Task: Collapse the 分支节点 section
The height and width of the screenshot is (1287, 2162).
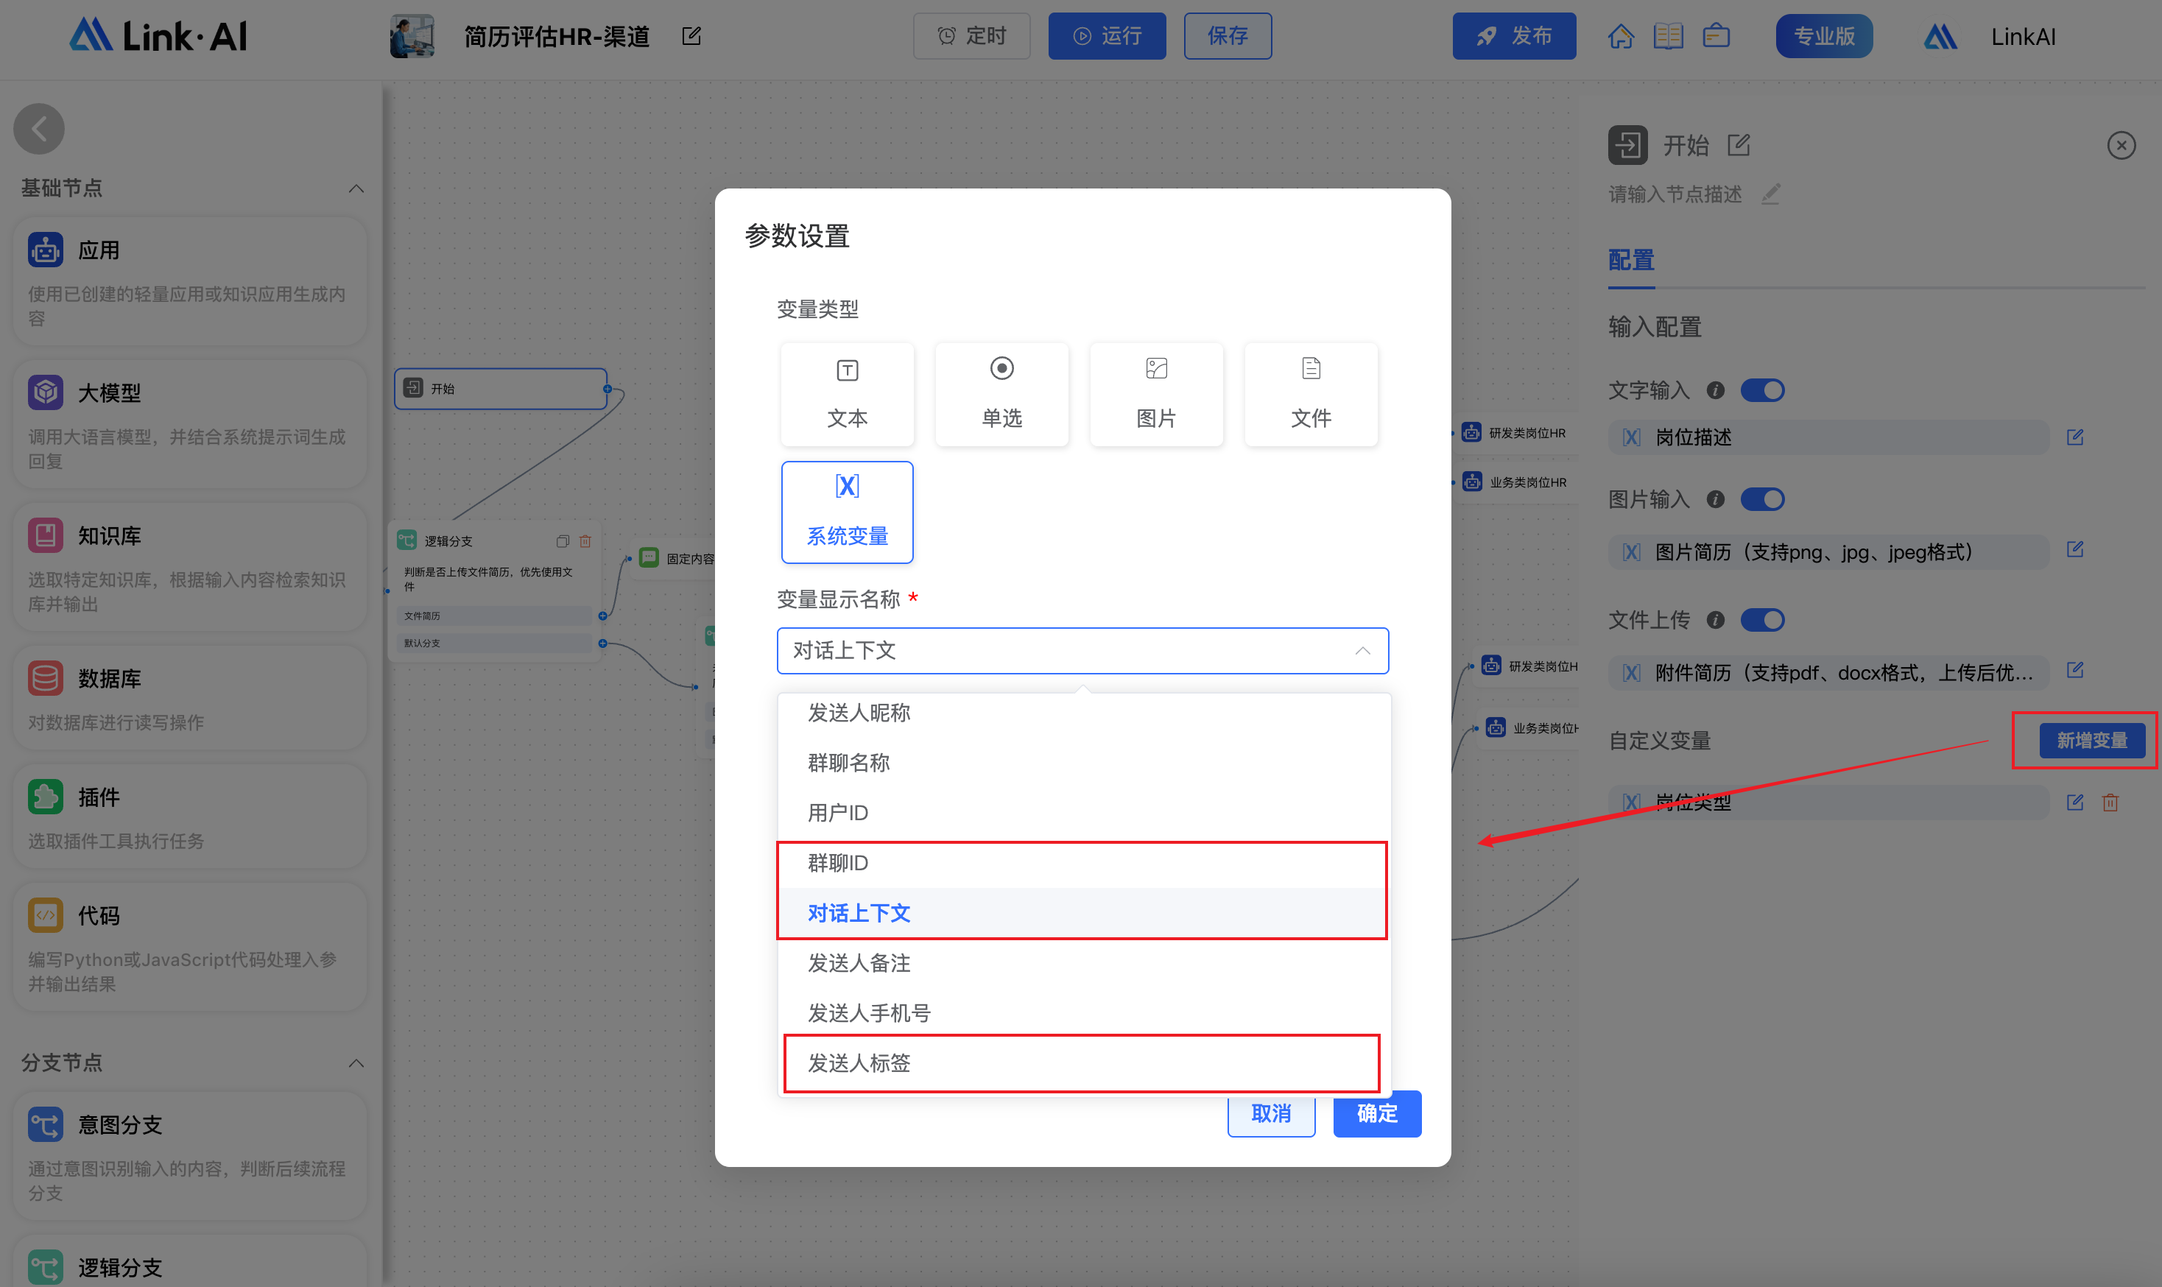Action: coord(356,1063)
